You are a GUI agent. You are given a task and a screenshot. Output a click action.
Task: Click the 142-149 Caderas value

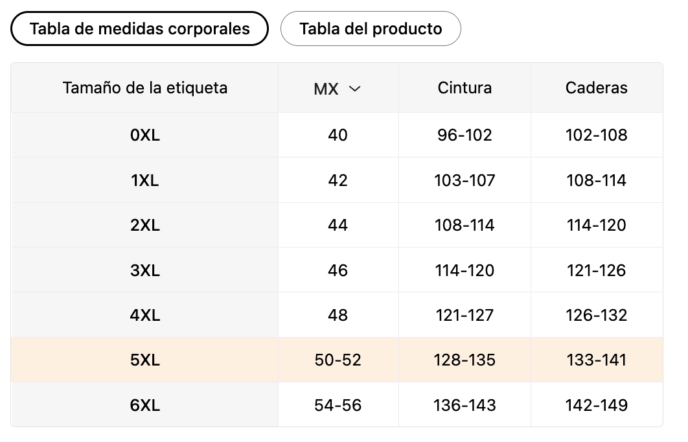(x=597, y=405)
